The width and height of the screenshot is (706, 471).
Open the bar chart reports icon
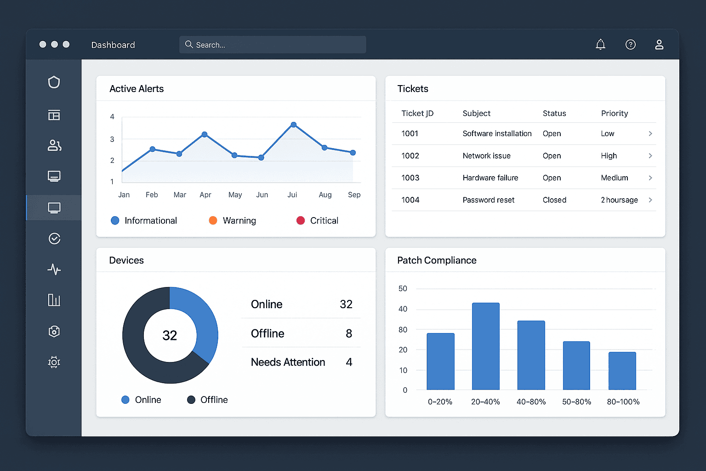click(x=54, y=300)
